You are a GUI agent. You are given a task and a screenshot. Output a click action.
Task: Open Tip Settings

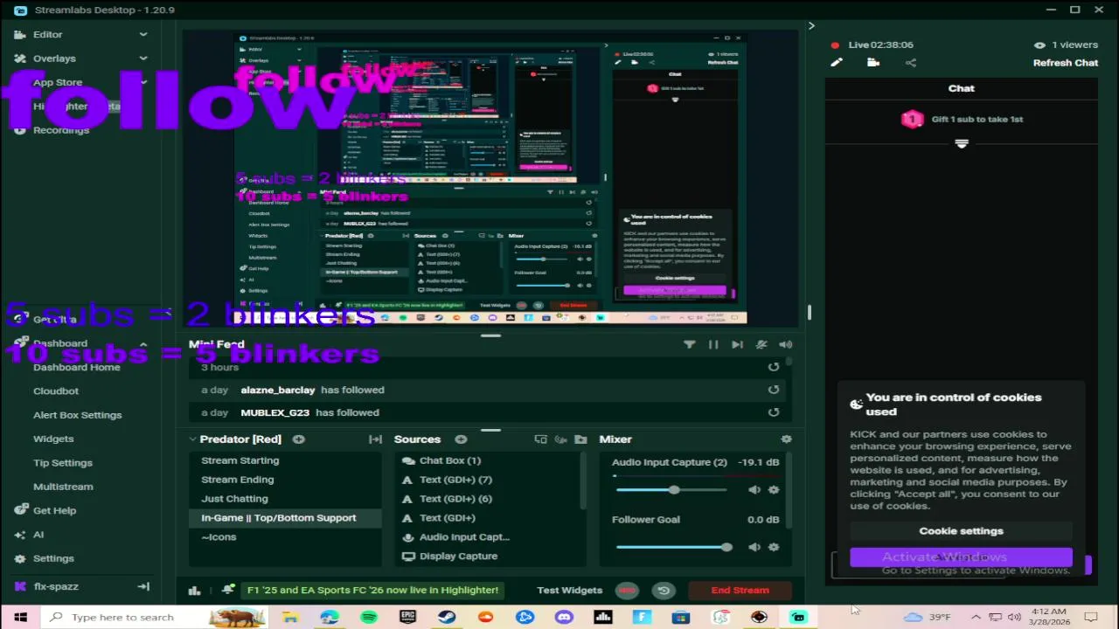coord(63,463)
